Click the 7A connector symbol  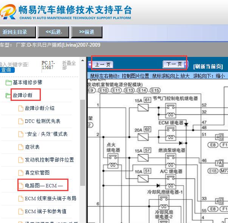pos(219,163)
